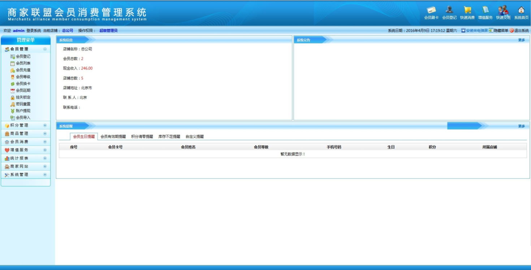Open 快速交班 shift handover shortcut
Viewport: 531px width, 270px height.
(504, 13)
